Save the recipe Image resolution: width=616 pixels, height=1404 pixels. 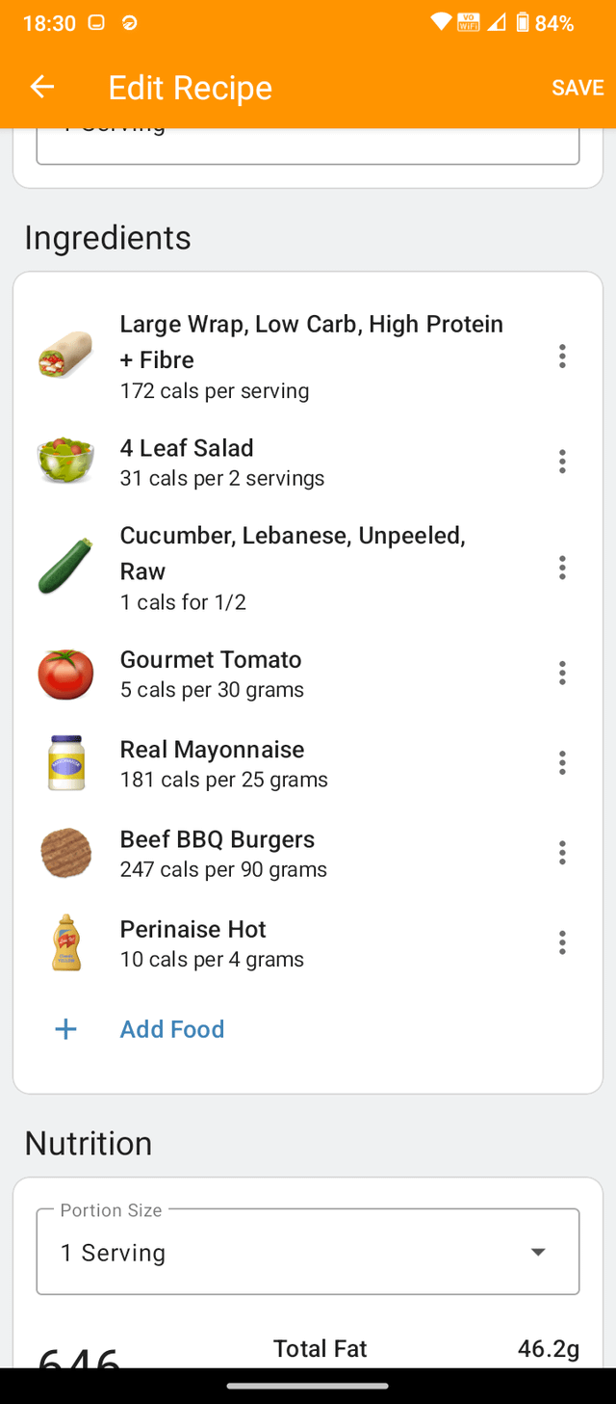(577, 88)
